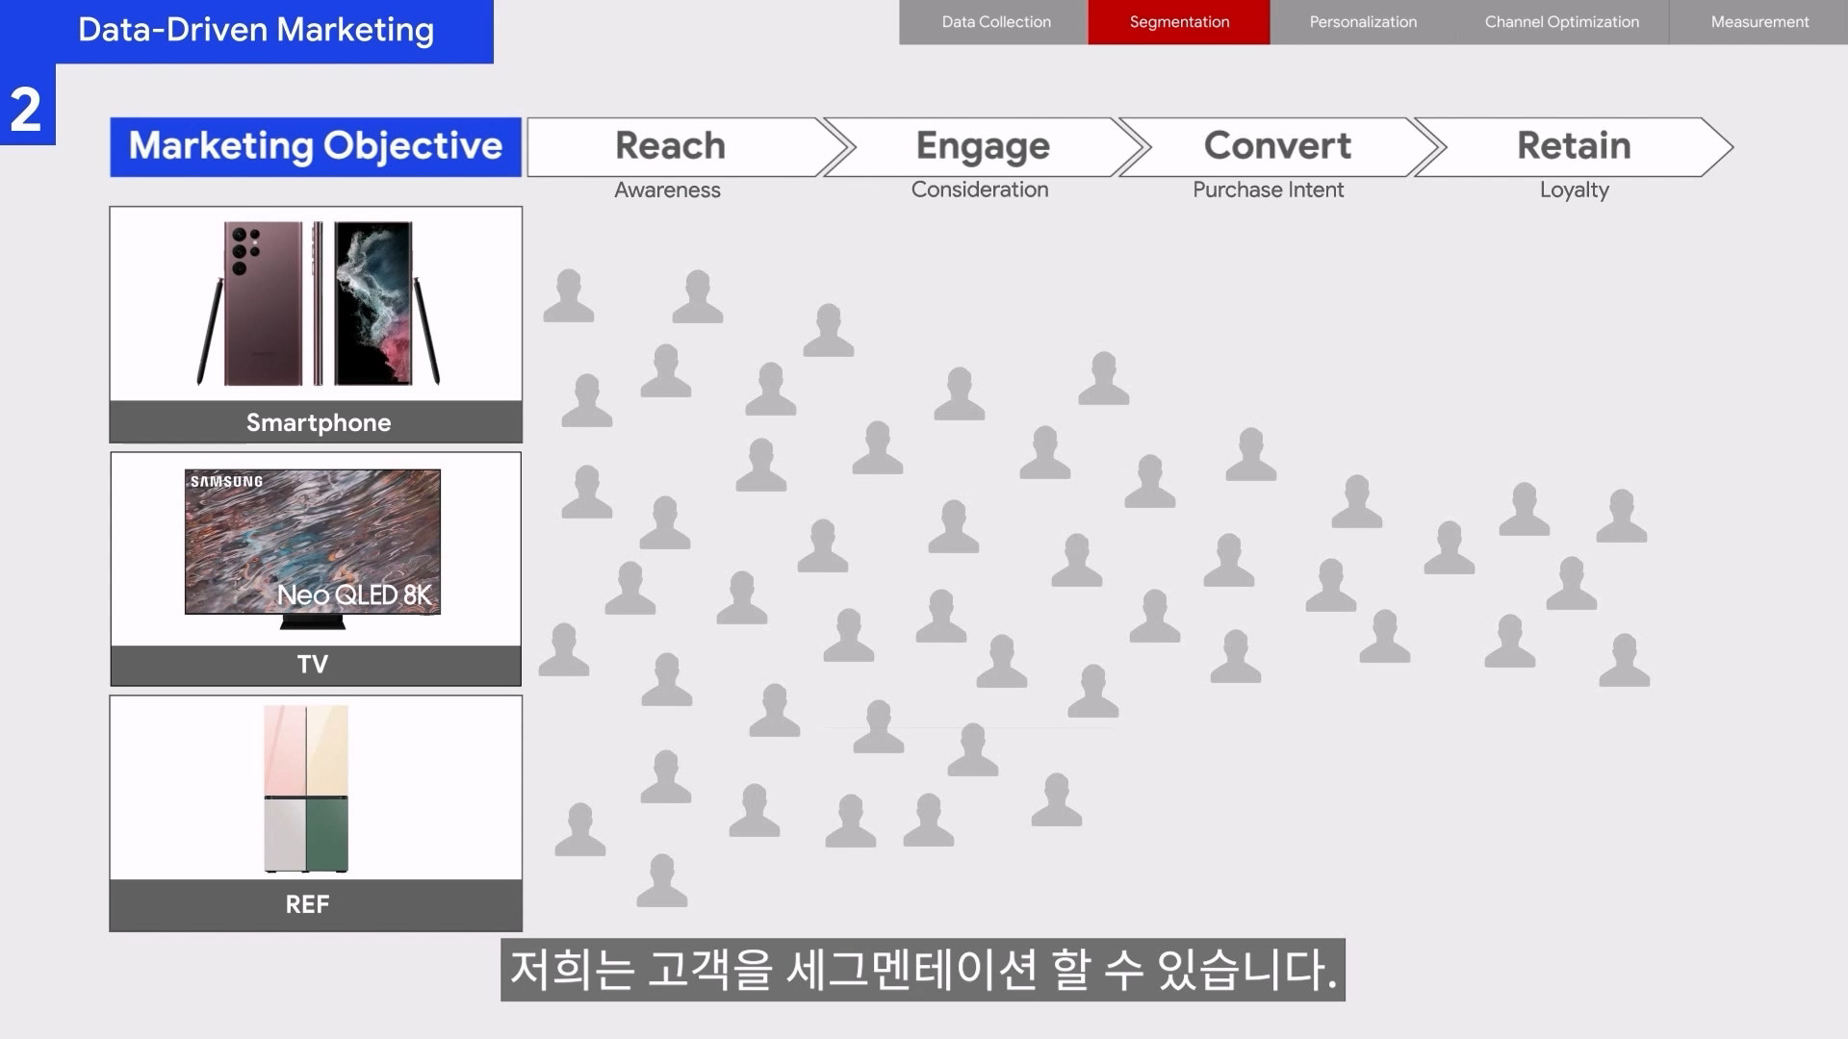Click the top-left person icon under Awareness
1848x1039 pixels.
(x=569, y=295)
